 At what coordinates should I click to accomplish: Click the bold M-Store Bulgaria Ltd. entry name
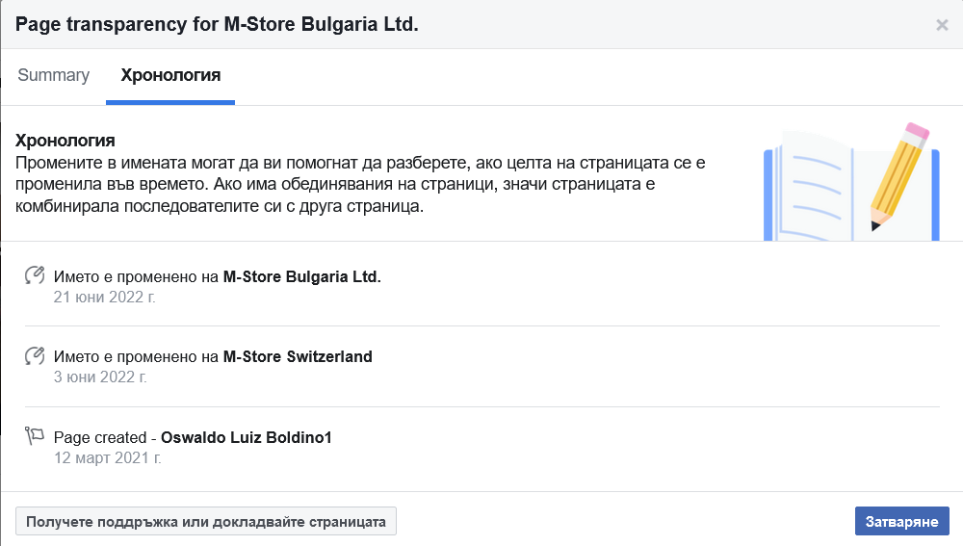[x=301, y=276]
